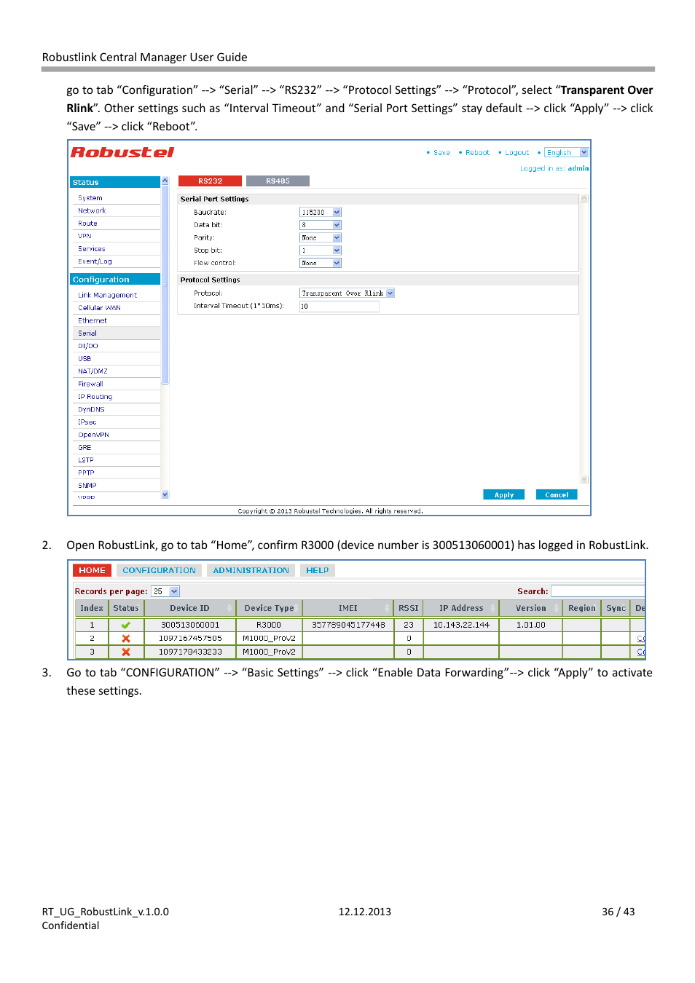Click IP address 10.143.22.144 cell
695x983 pixels.
(x=461, y=625)
